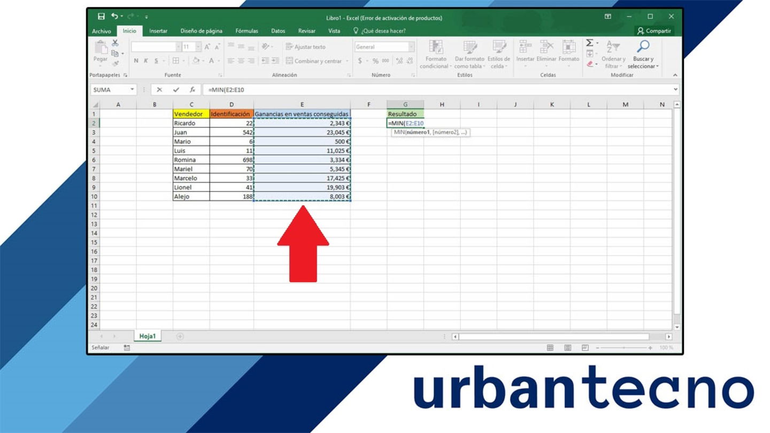Click the currency dollar format icon
770x433 pixels.
tap(360, 61)
